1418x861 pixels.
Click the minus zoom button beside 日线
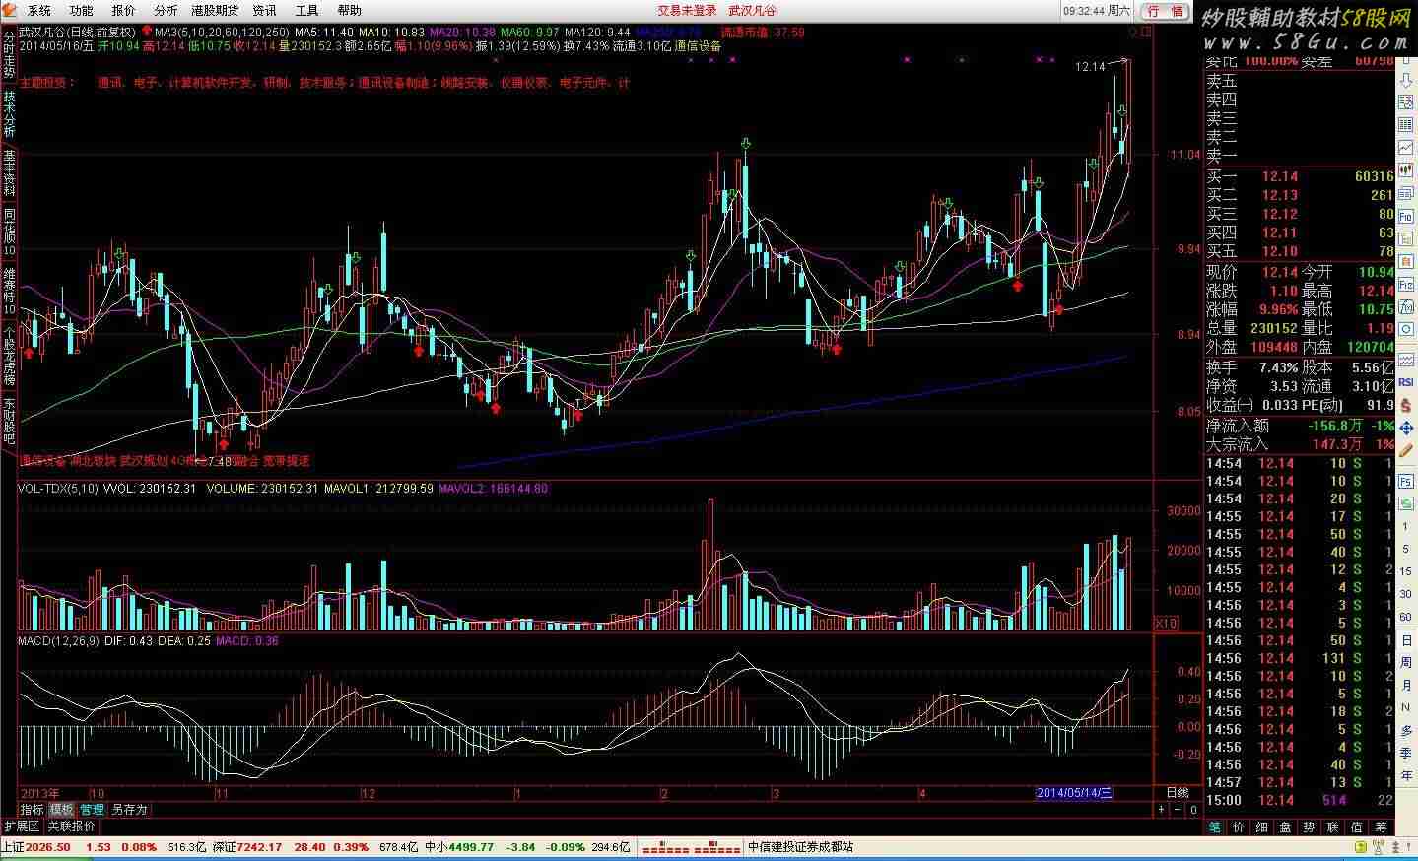point(1177,809)
